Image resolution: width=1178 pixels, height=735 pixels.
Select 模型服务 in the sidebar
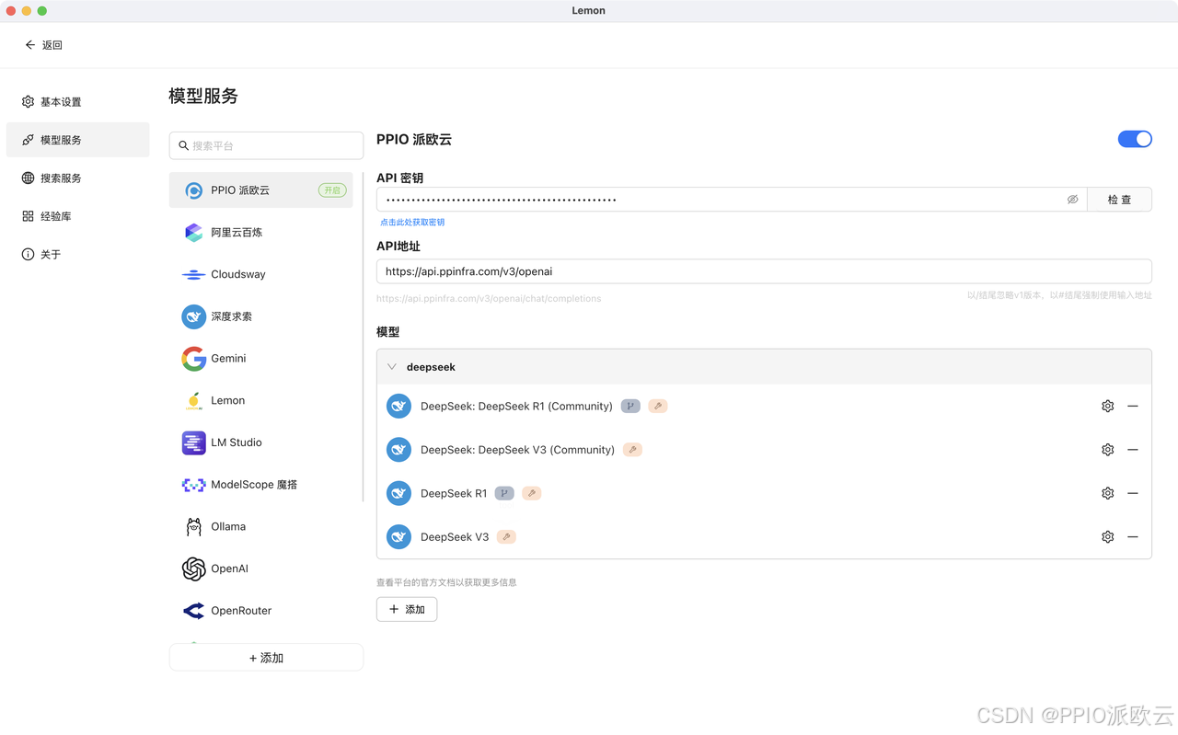[x=77, y=140]
